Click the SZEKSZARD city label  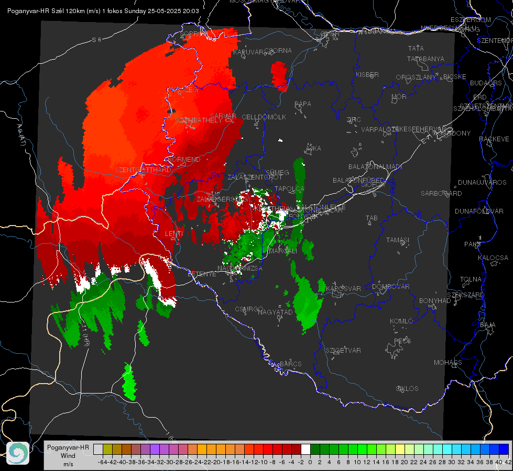465,295
